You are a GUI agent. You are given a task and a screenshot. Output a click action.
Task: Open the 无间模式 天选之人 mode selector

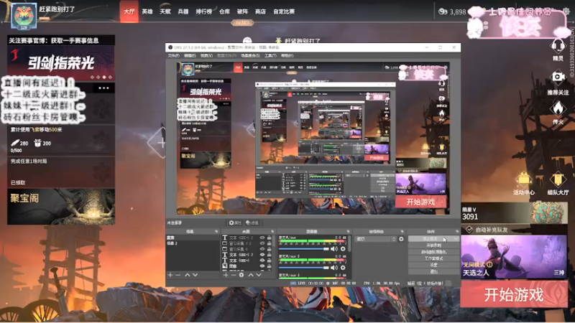(514, 257)
